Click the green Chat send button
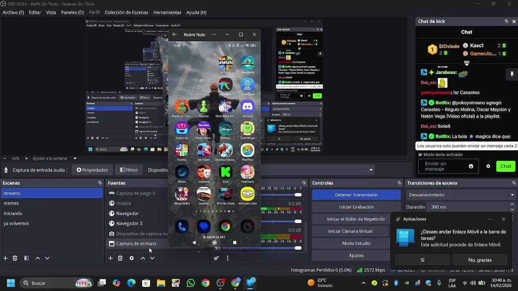 (x=505, y=166)
